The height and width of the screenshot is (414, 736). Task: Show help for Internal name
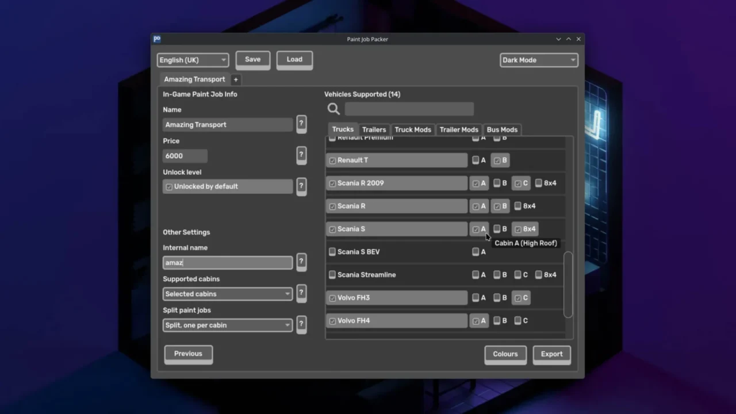tap(301, 262)
